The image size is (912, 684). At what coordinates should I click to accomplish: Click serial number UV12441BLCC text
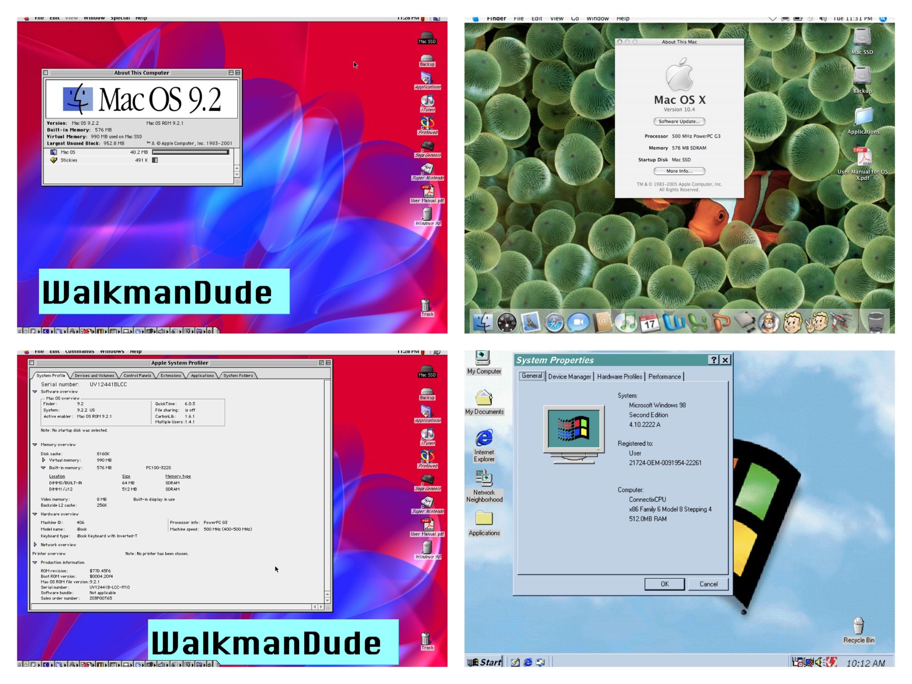pyautogui.click(x=108, y=384)
